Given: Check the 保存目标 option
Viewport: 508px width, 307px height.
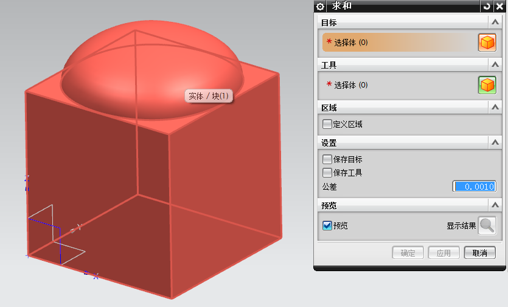Looking at the screenshot, I should 327,159.
